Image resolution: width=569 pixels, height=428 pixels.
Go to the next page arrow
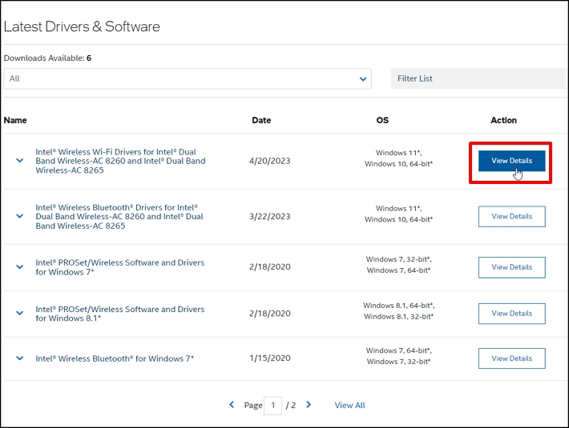pos(309,405)
